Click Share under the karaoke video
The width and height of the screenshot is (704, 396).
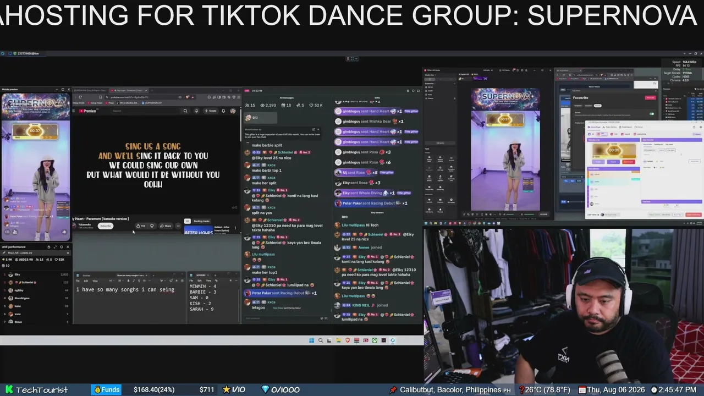166,226
